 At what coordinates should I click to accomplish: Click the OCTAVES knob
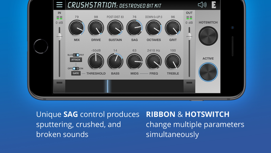154,28
